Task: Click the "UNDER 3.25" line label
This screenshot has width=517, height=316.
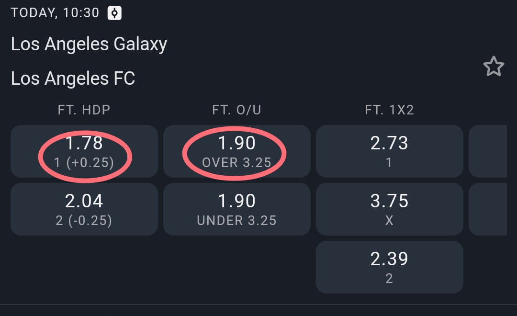Action: point(237,220)
